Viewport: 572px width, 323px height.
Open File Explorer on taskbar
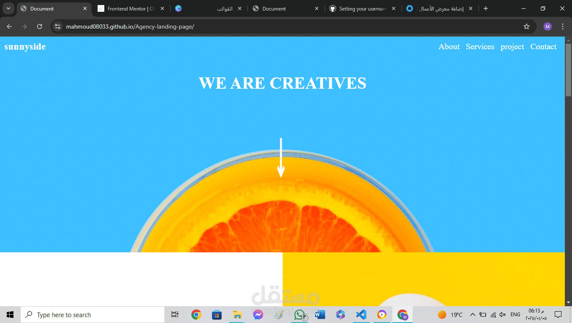(x=237, y=315)
